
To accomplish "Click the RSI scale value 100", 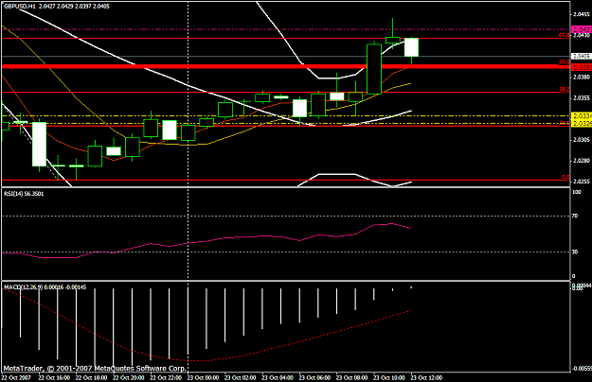I will click(x=577, y=192).
